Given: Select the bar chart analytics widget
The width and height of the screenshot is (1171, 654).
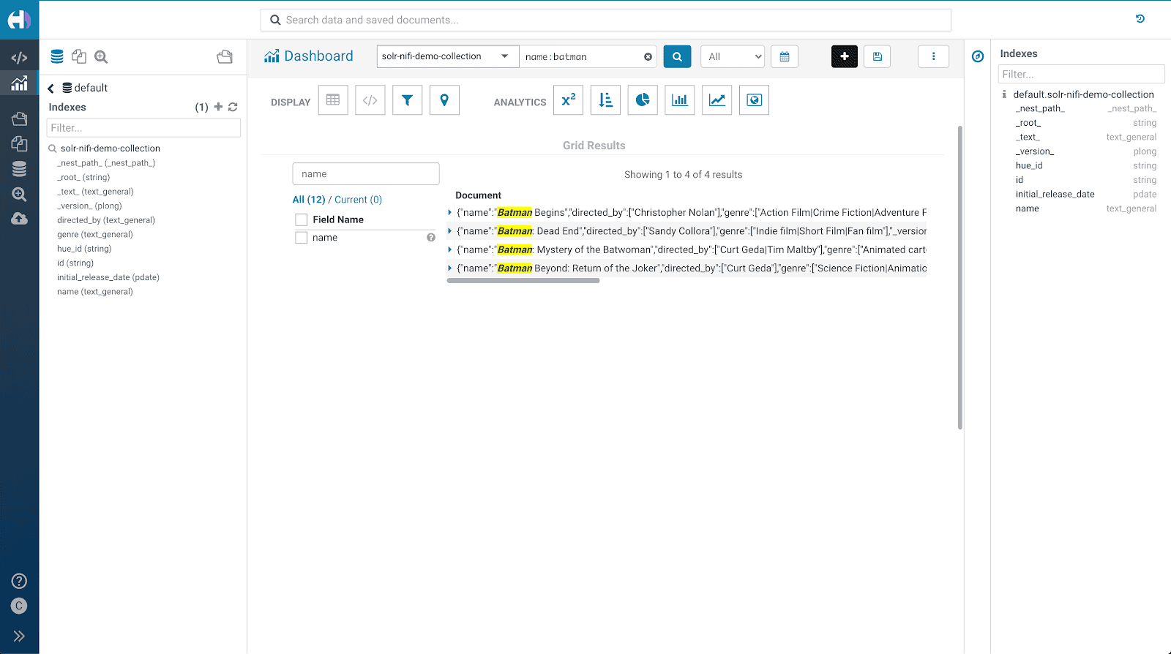Looking at the screenshot, I should pyautogui.click(x=679, y=100).
